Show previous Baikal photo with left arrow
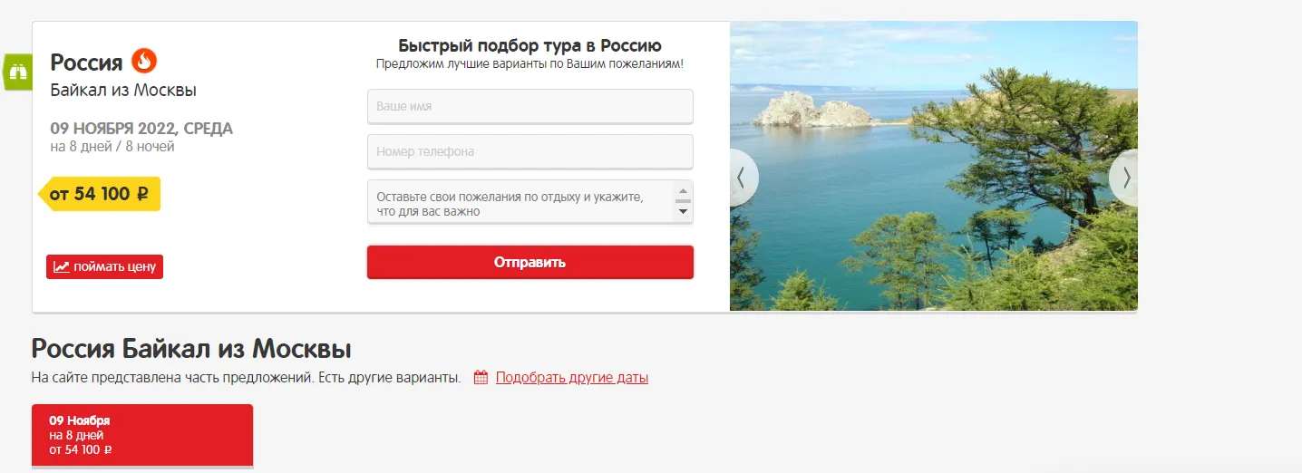This screenshot has width=1302, height=473. pyautogui.click(x=742, y=178)
